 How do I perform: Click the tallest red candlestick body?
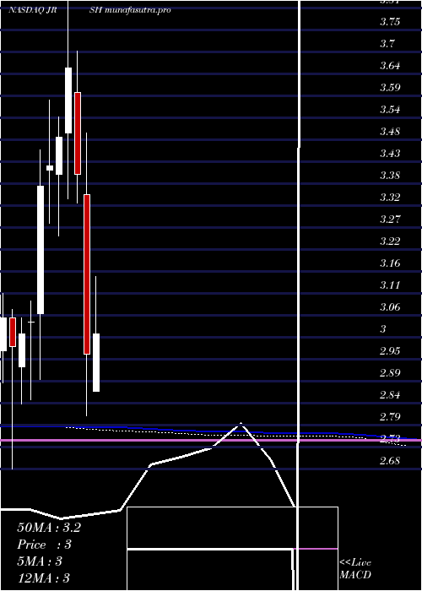[x=87, y=274]
